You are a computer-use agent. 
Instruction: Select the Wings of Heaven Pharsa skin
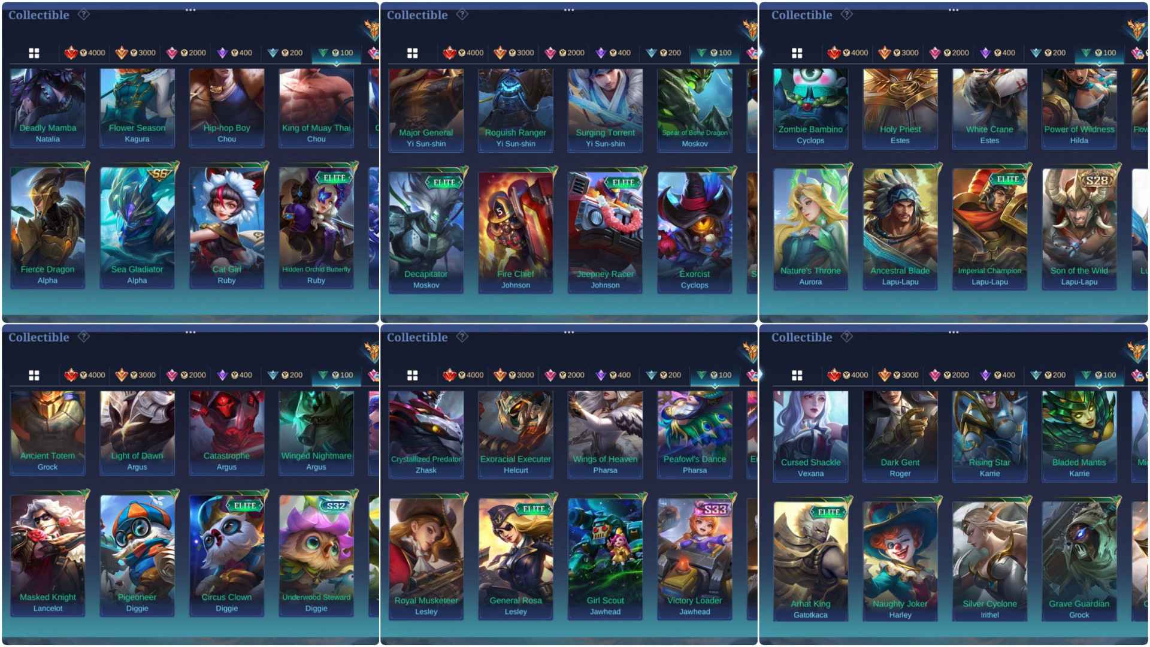tap(605, 434)
